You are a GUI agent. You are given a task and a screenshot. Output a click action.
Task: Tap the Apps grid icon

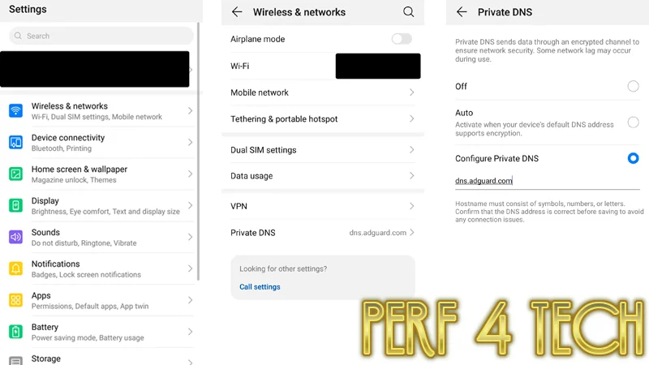15,300
